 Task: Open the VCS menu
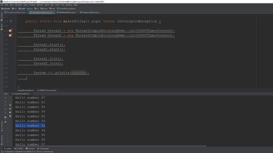pyautogui.click(x=63, y=5)
